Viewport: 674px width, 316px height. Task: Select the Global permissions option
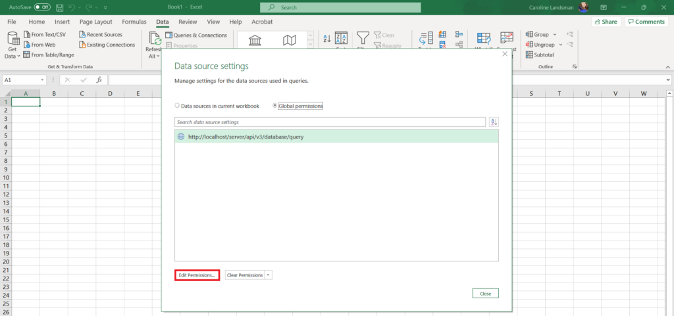coord(275,105)
